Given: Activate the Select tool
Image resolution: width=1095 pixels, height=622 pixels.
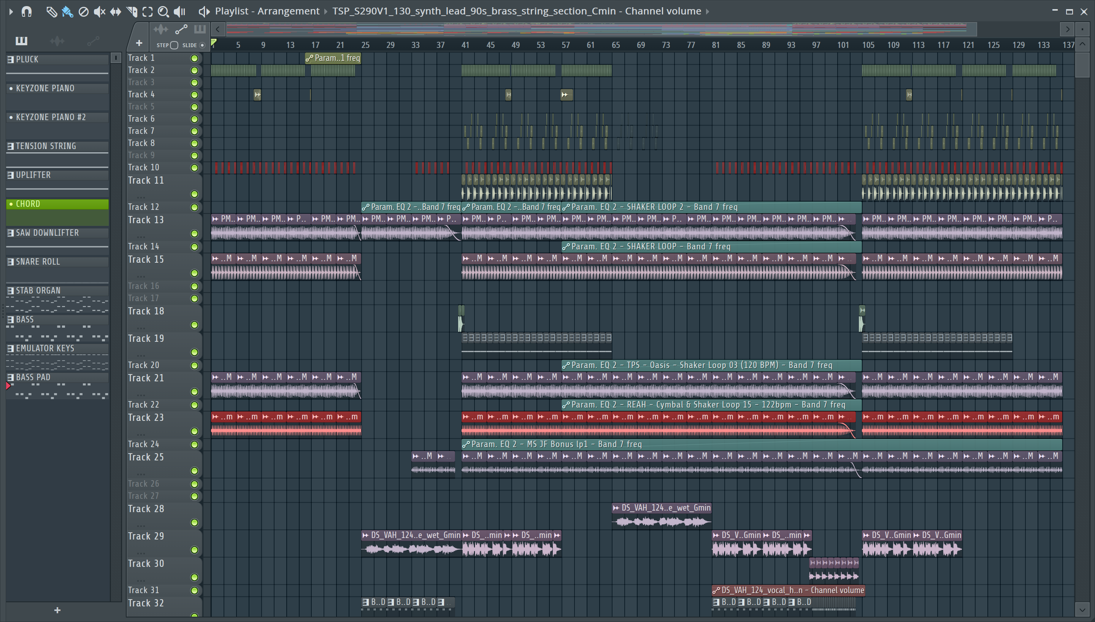Looking at the screenshot, I should pyautogui.click(x=148, y=11).
